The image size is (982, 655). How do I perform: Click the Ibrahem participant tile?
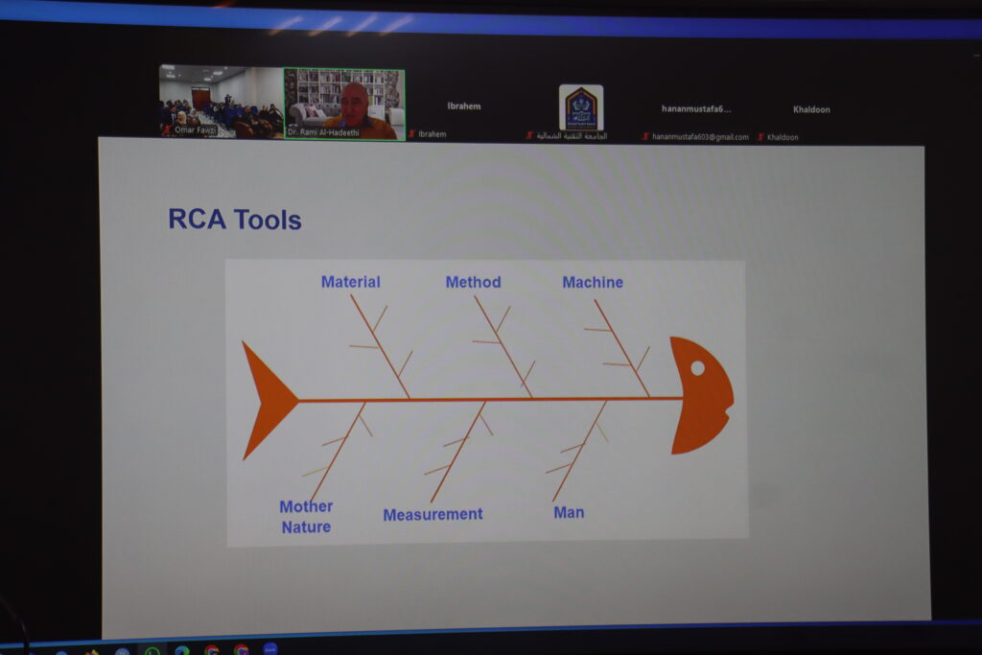[464, 107]
